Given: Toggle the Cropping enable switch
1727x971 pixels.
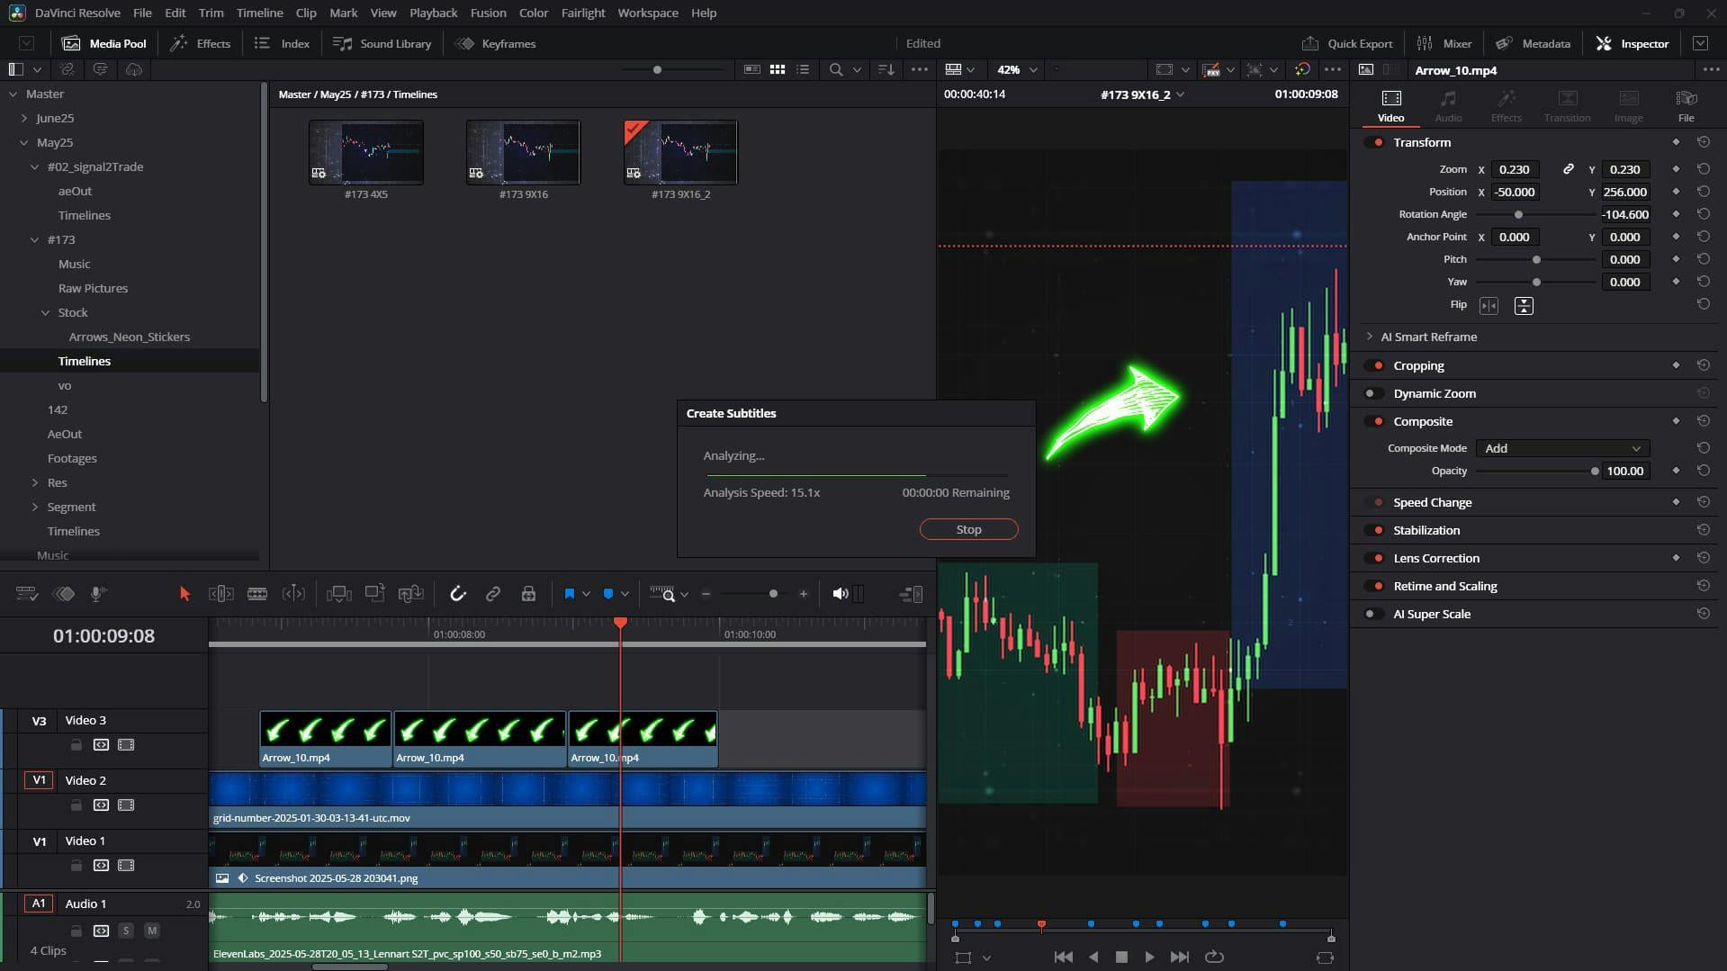Looking at the screenshot, I should (1374, 365).
